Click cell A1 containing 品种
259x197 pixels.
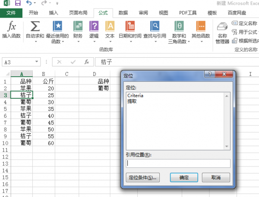coord(22,81)
